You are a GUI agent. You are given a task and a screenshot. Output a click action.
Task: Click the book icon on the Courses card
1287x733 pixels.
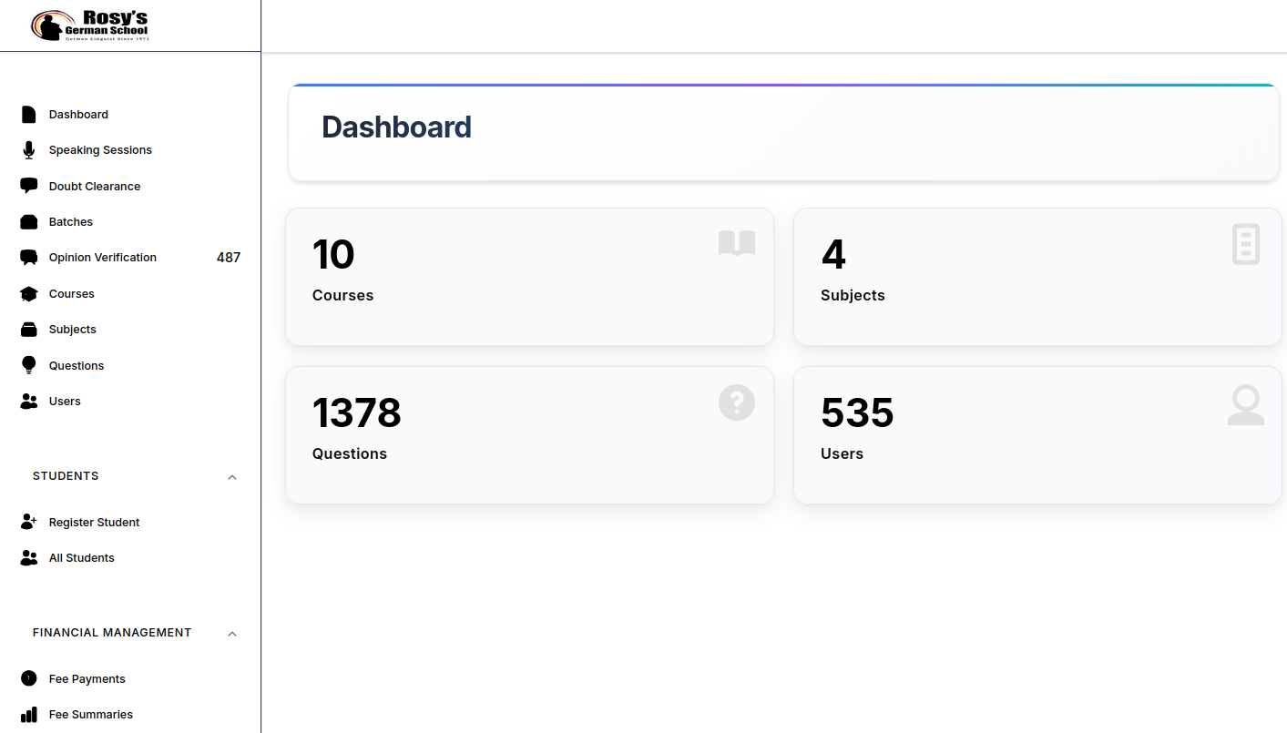(736, 243)
